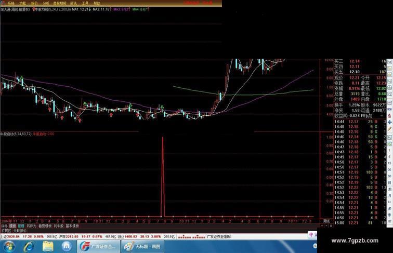Open the 指标 tab below the chart
This screenshot has height=253, width=393.
(x=4, y=226)
